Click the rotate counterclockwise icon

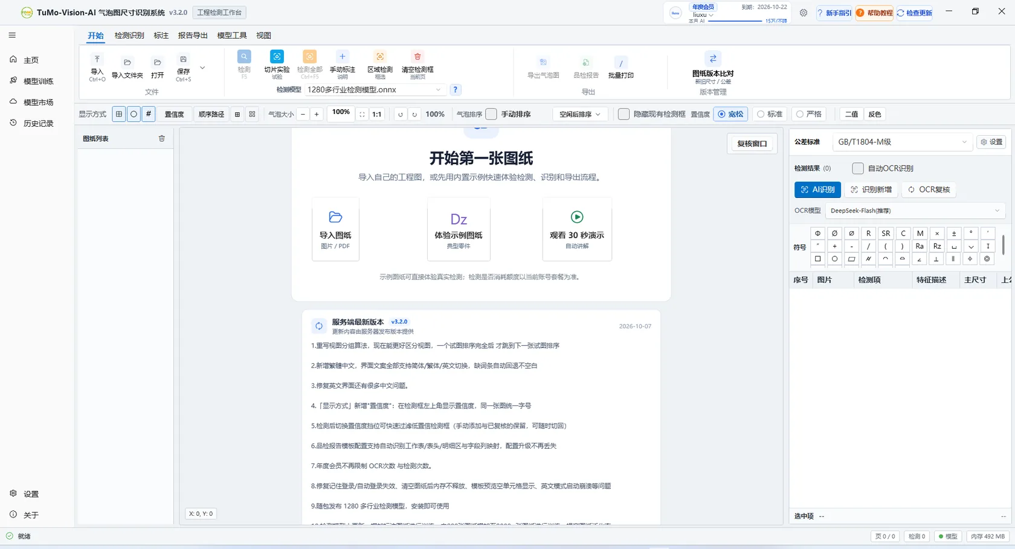coord(400,114)
